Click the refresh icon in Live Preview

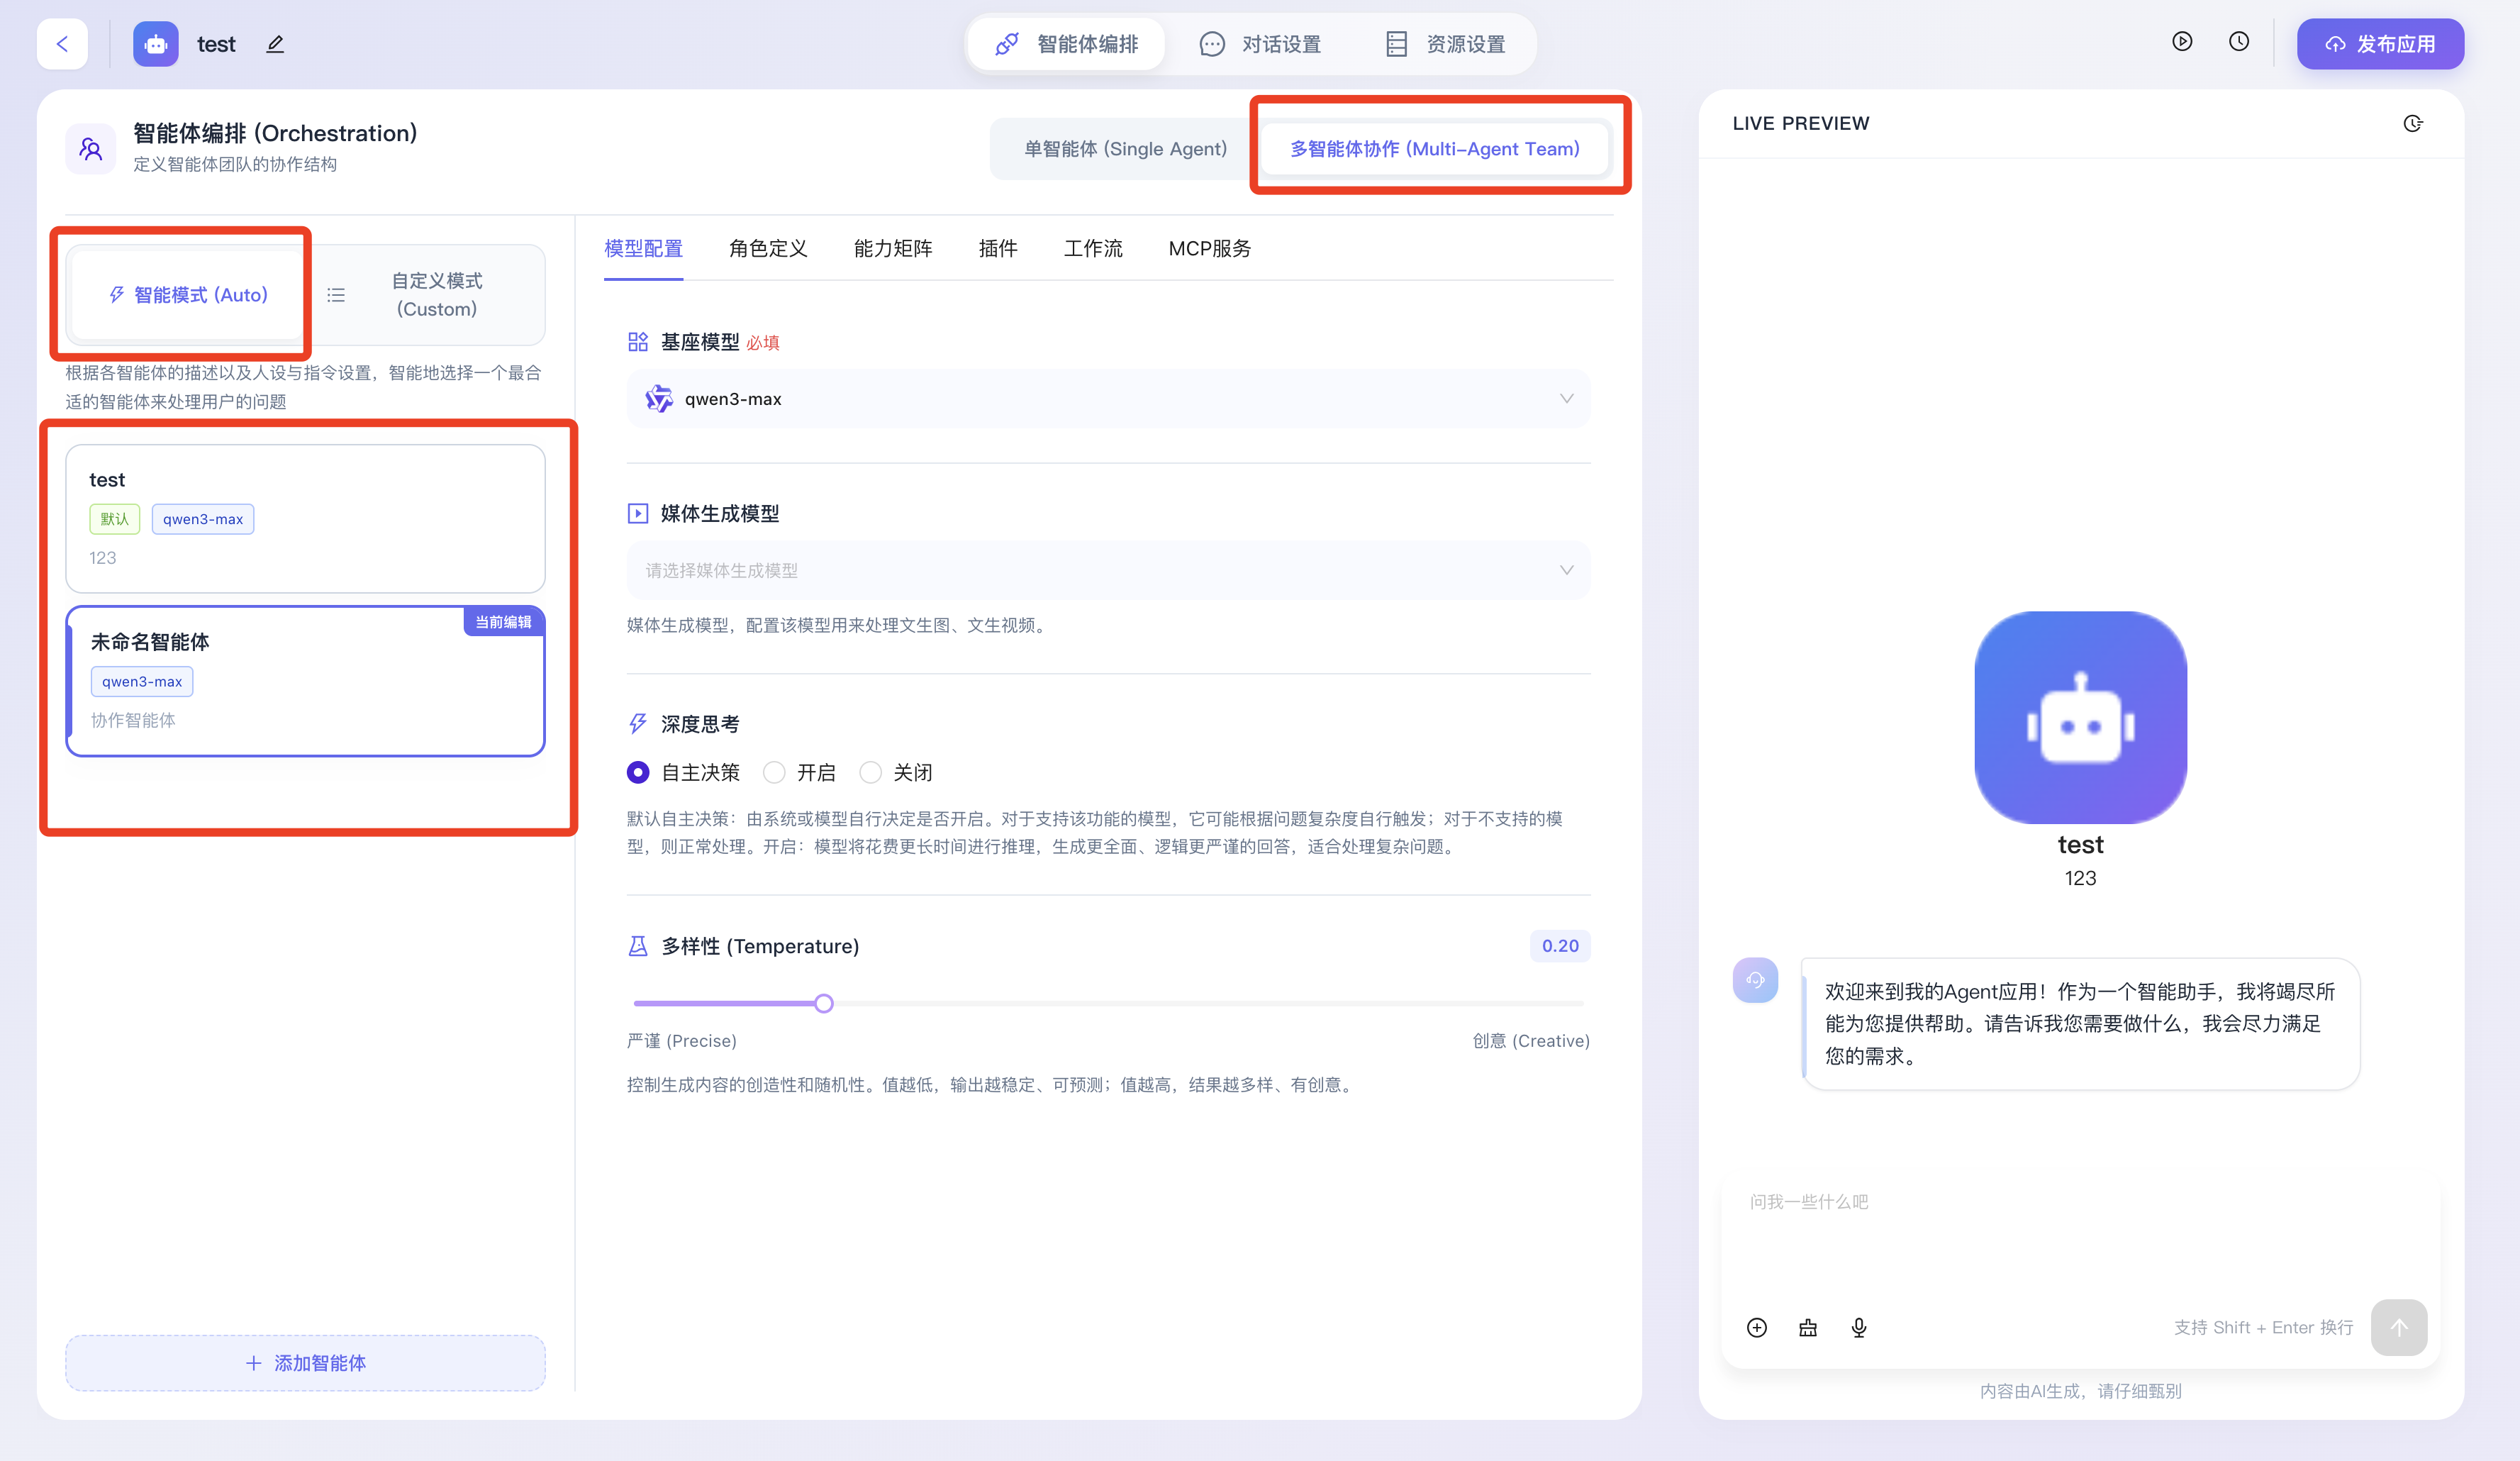pyautogui.click(x=2413, y=124)
